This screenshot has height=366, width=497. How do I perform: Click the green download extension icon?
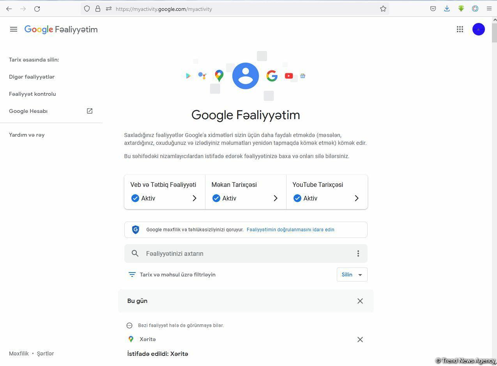pyautogui.click(x=461, y=9)
